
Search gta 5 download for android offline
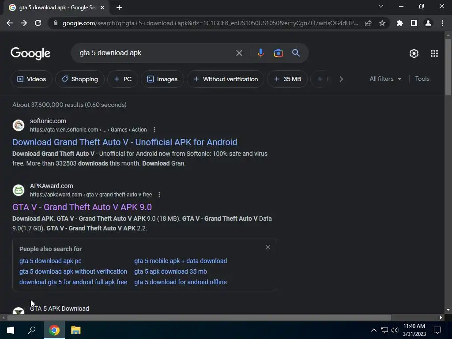[181, 282]
